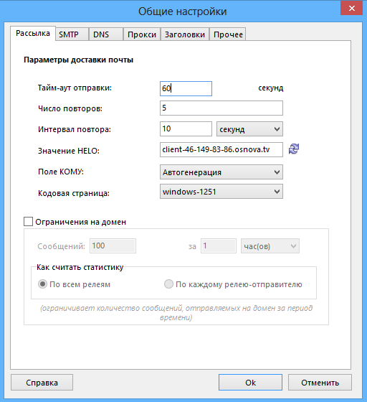This screenshot has width=367, height=402.
Task: Select the По всем релеям radio button
Action: (42, 284)
